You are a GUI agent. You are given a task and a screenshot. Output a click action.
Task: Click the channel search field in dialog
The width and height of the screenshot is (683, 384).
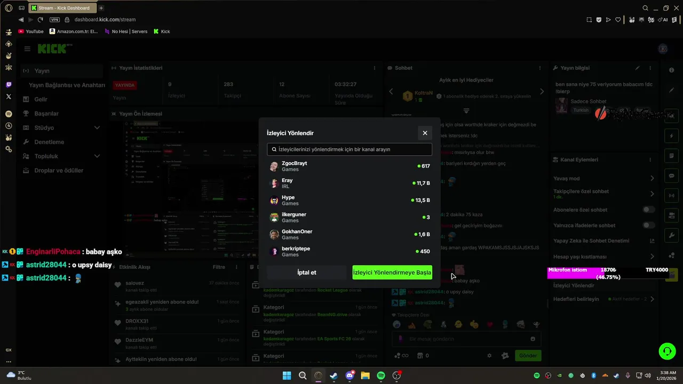pos(350,149)
